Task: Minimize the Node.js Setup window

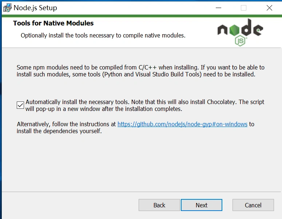Action: (218, 8)
